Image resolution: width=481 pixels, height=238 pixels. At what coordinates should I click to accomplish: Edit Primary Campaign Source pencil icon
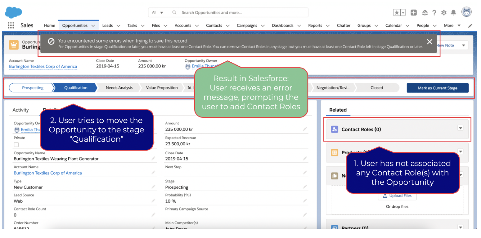pyautogui.click(x=305, y=214)
